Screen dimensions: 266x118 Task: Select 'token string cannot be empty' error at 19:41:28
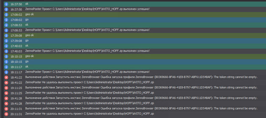pos(141,98)
